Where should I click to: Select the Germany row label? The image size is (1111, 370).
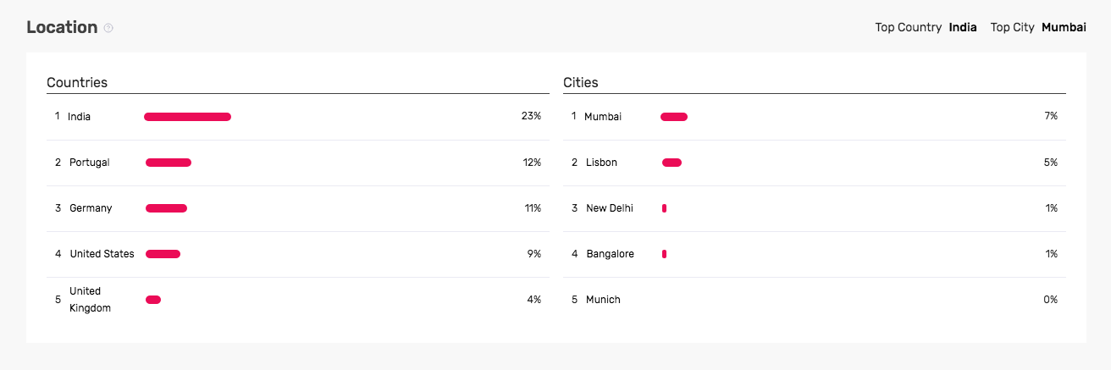(91, 208)
